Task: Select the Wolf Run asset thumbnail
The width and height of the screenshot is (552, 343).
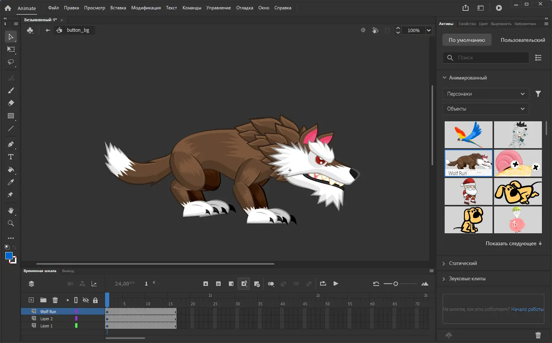Action: tap(468, 163)
